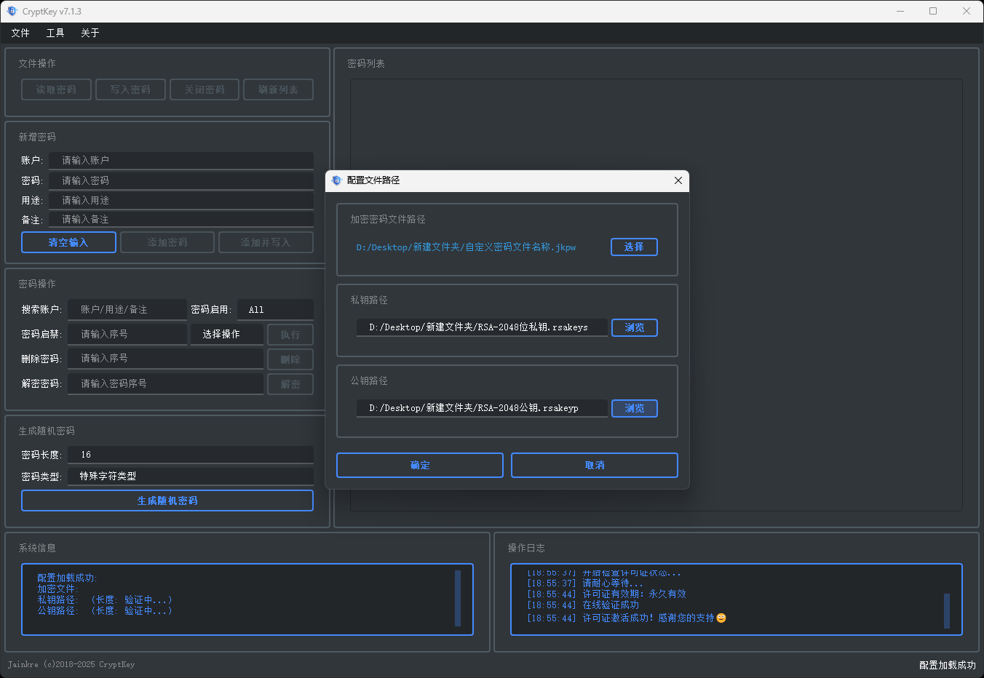Focus the 用途 input field
The image size is (984, 678).
pos(181,200)
